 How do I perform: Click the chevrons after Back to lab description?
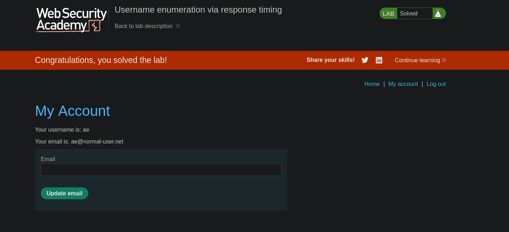[x=178, y=26]
